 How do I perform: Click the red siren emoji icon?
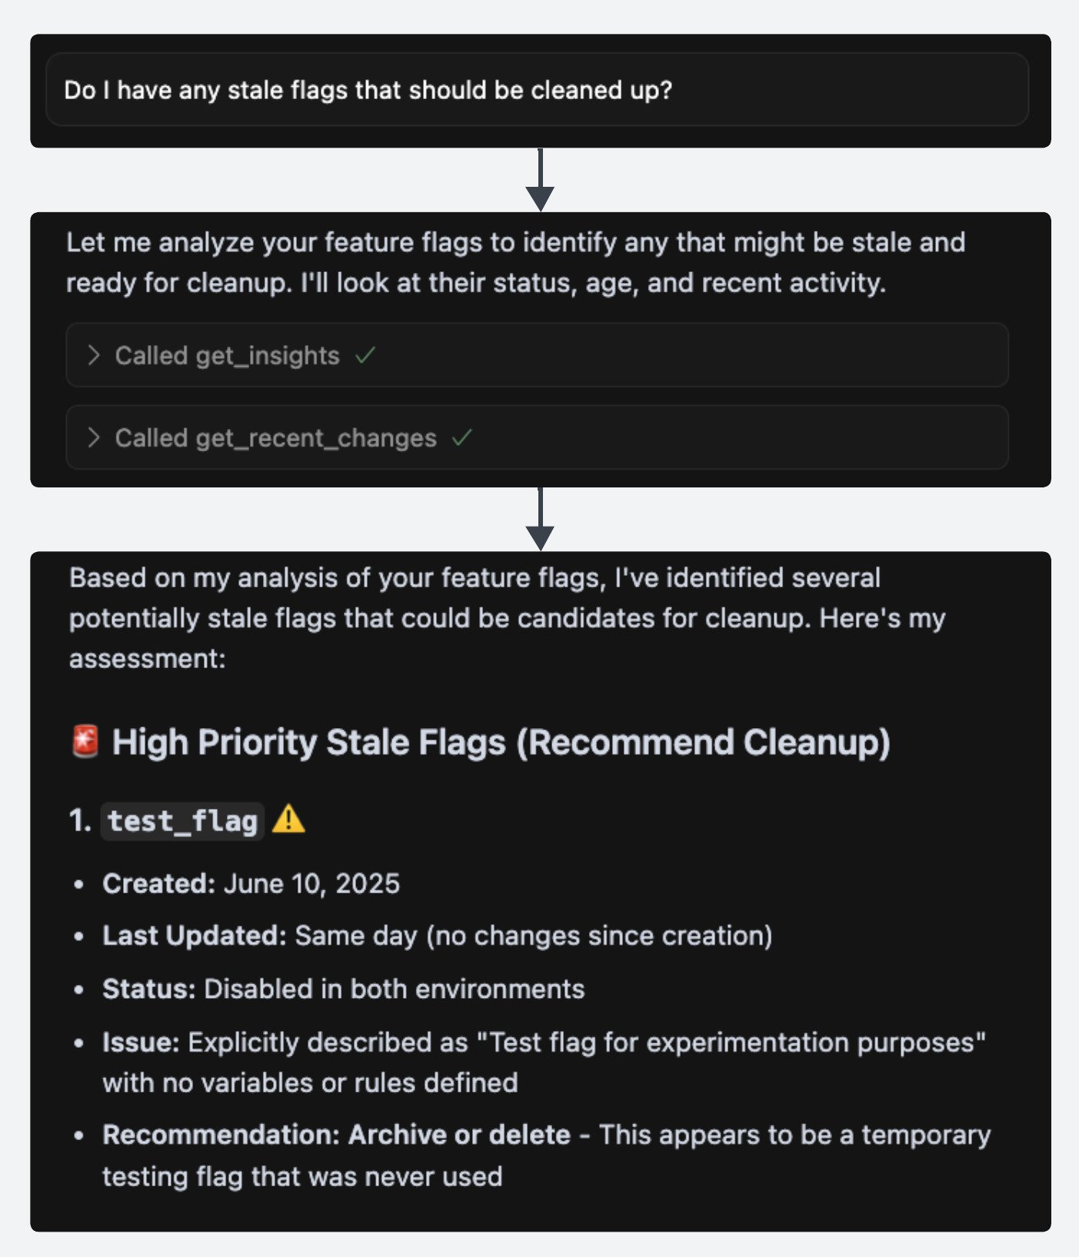pyautogui.click(x=85, y=742)
